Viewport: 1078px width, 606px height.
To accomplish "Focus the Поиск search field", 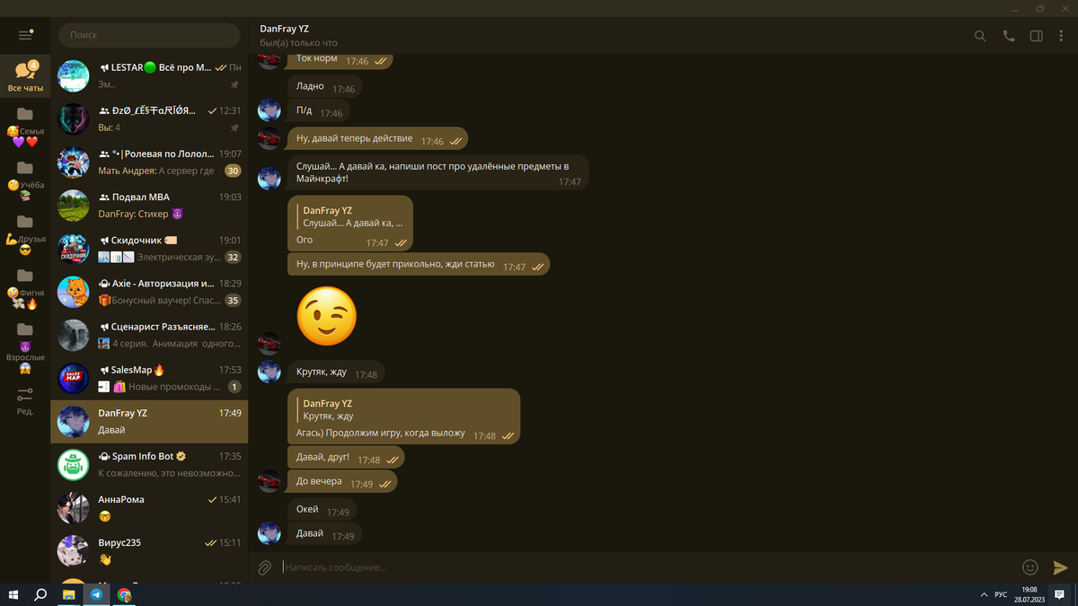I will (x=149, y=35).
